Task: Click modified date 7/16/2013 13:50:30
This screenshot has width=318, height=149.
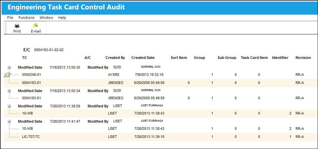Action: (x=65, y=68)
